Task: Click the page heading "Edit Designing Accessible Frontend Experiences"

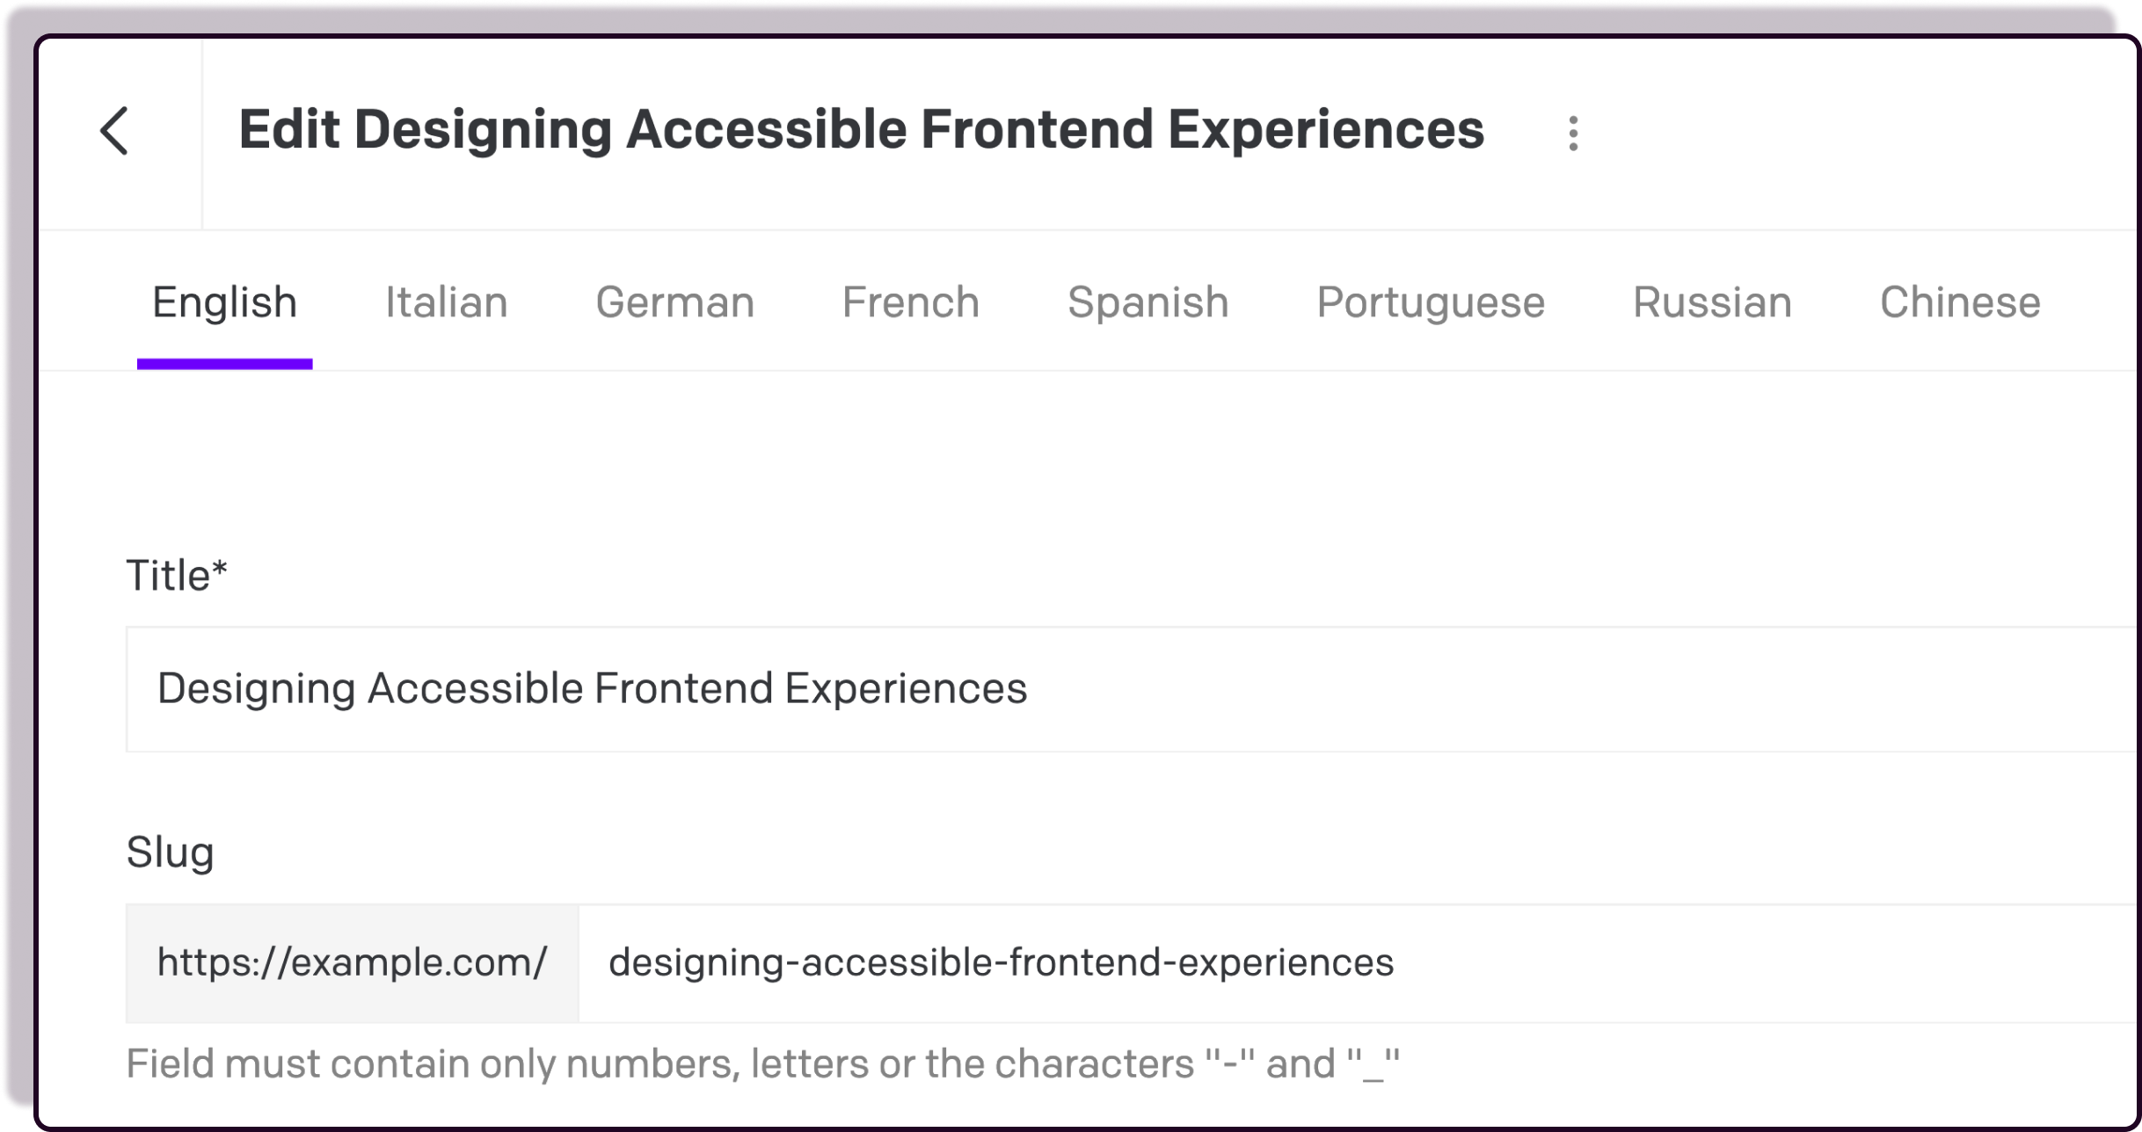Action: (861, 130)
